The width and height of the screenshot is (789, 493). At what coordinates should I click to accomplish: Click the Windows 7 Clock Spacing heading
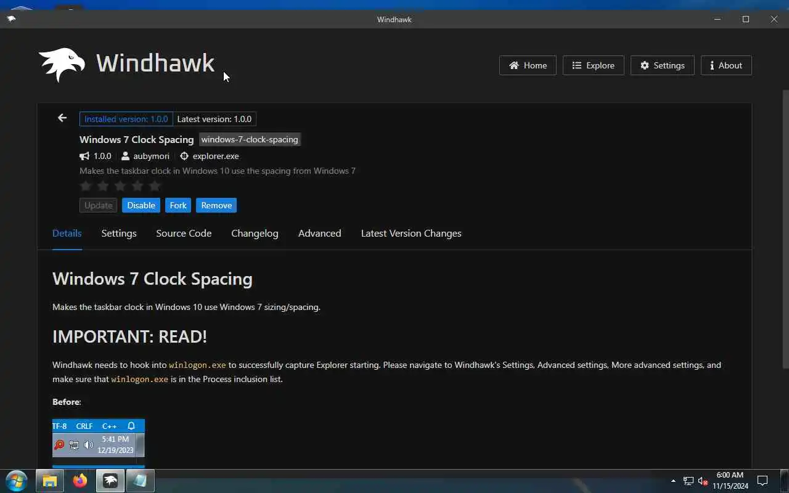pyautogui.click(x=152, y=279)
